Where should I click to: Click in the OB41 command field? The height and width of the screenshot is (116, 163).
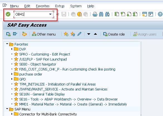pyautogui.click(x=31, y=14)
